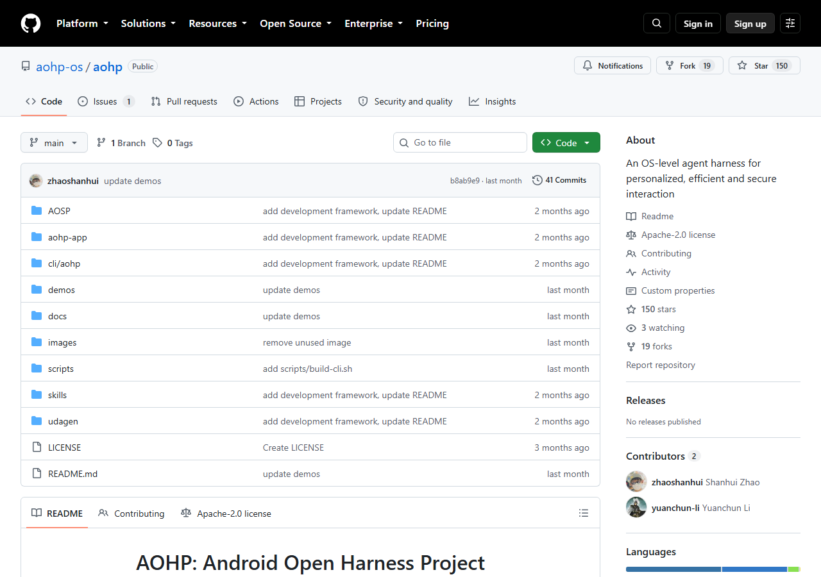Open the README outline list icon

click(x=584, y=513)
